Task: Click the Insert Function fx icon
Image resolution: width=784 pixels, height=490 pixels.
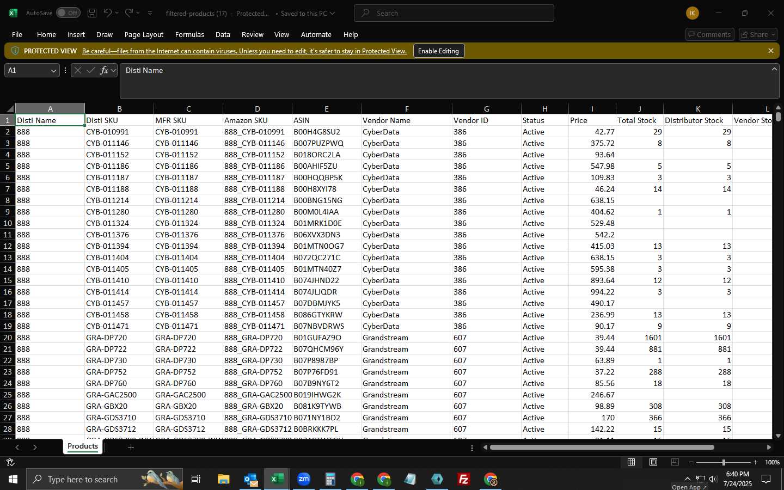Action: click(x=104, y=70)
